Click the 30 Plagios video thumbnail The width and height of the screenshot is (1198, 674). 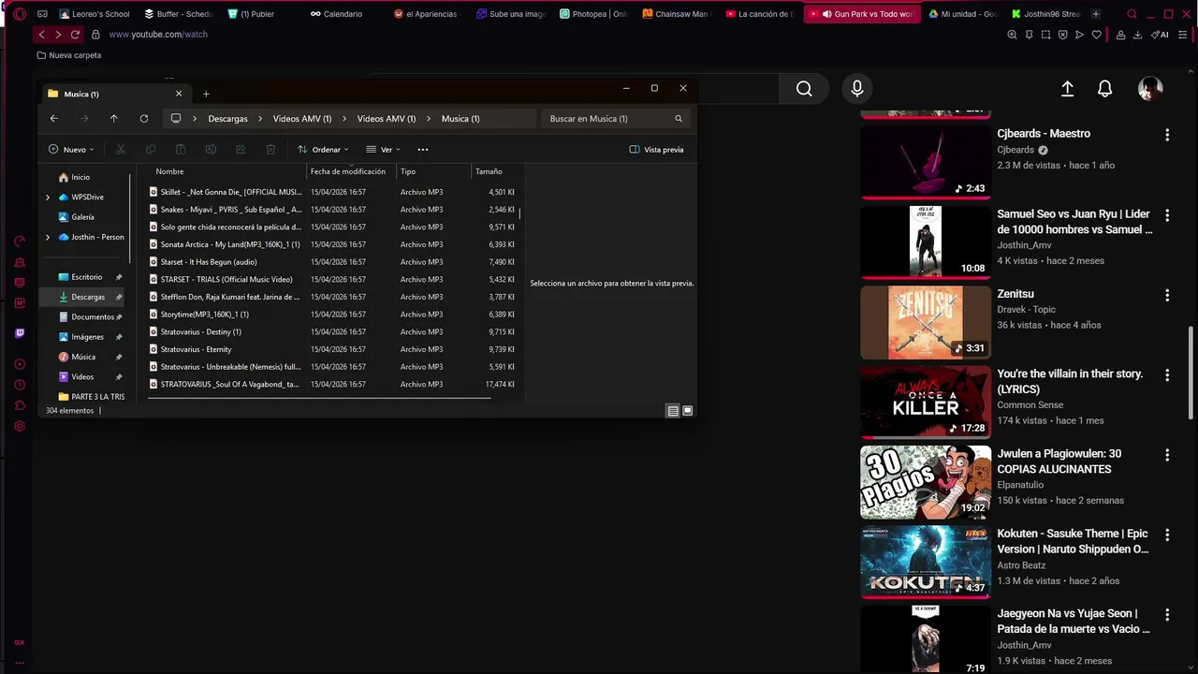coord(926,482)
